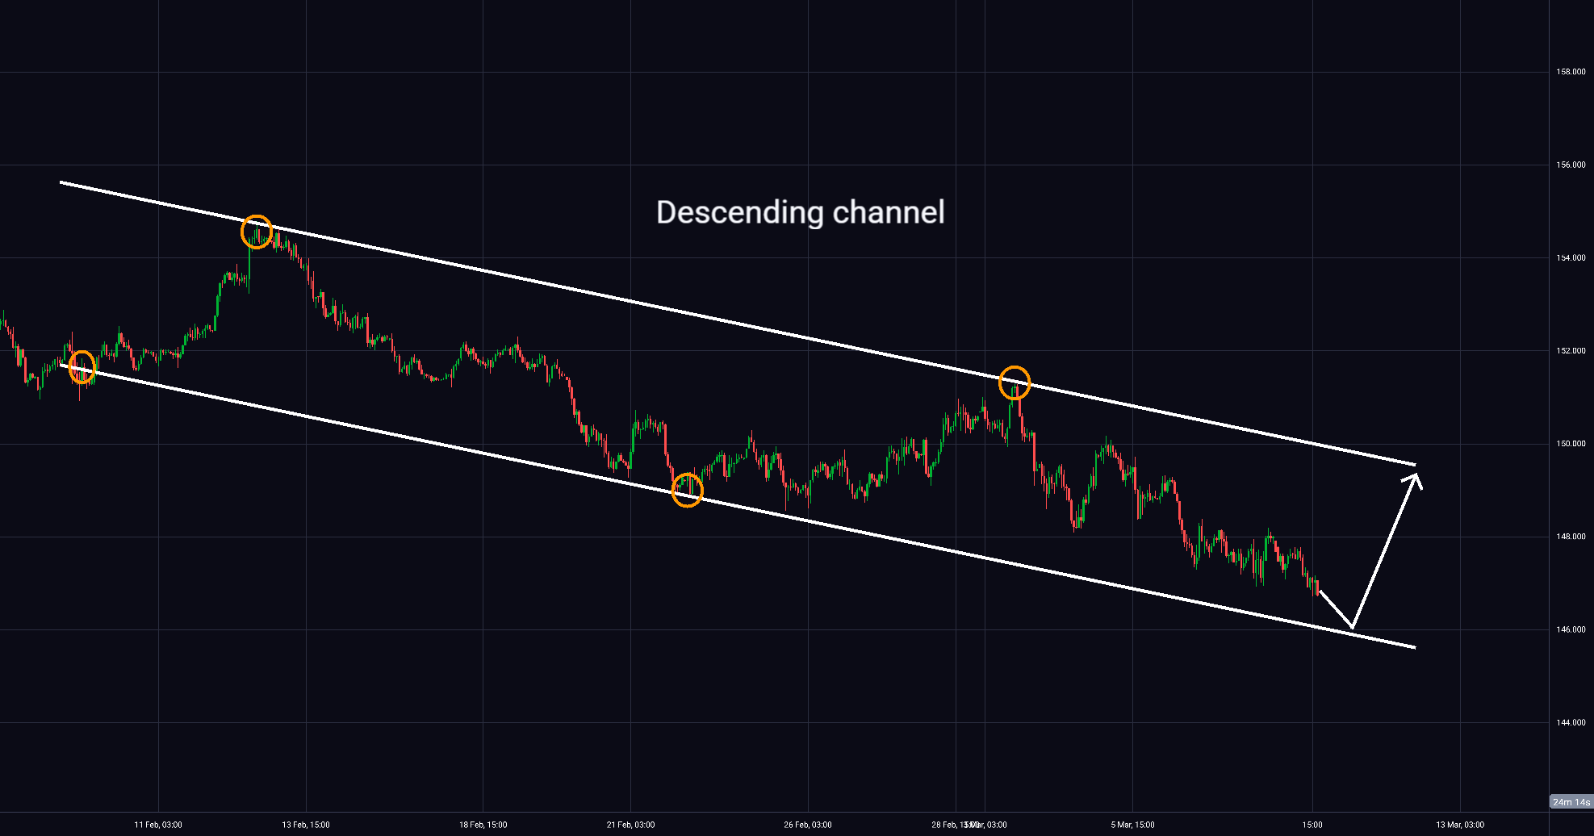Click the '21 Feb, 03:00' time label
Viewport: 1594px width, 836px height.
click(x=630, y=825)
